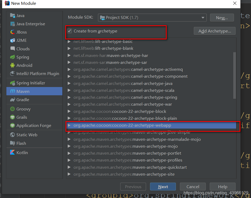Click the Flash folder icon
This screenshot has width=251, height=198.
click(12, 143)
